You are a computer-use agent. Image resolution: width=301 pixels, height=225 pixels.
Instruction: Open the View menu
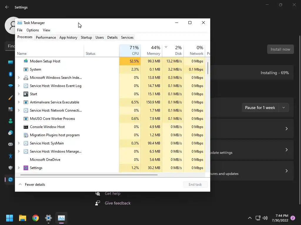click(46, 30)
